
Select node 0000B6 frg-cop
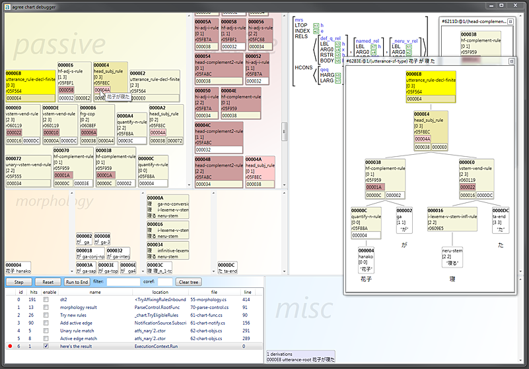coord(97,125)
